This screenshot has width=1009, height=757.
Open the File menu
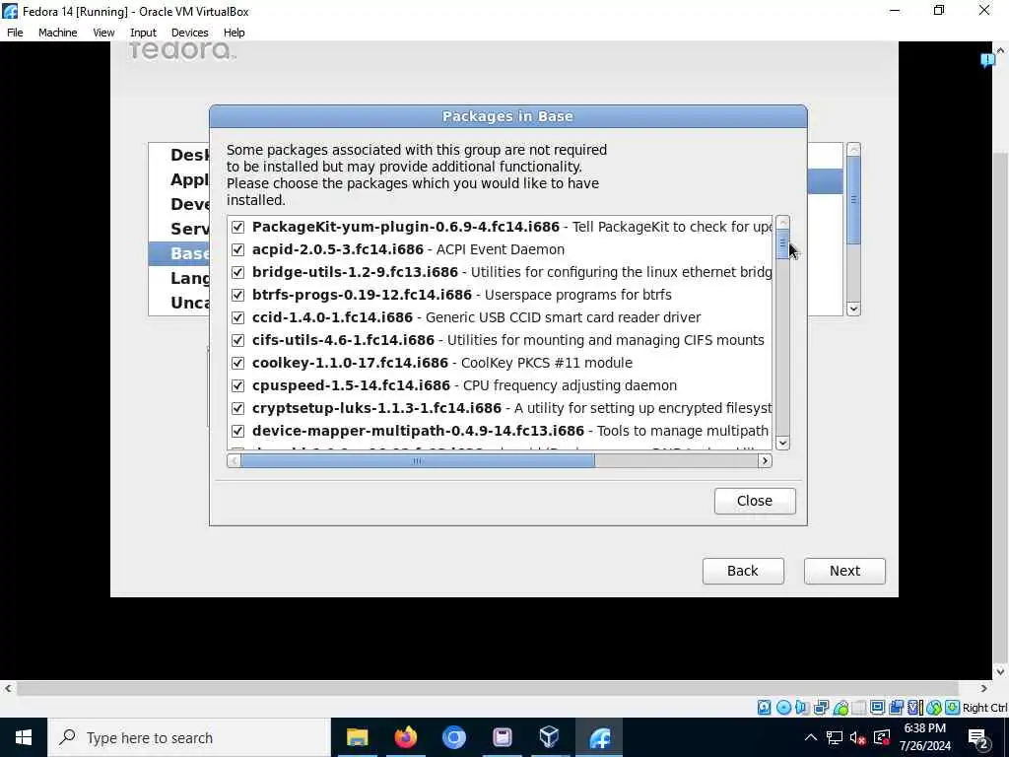coord(15,33)
